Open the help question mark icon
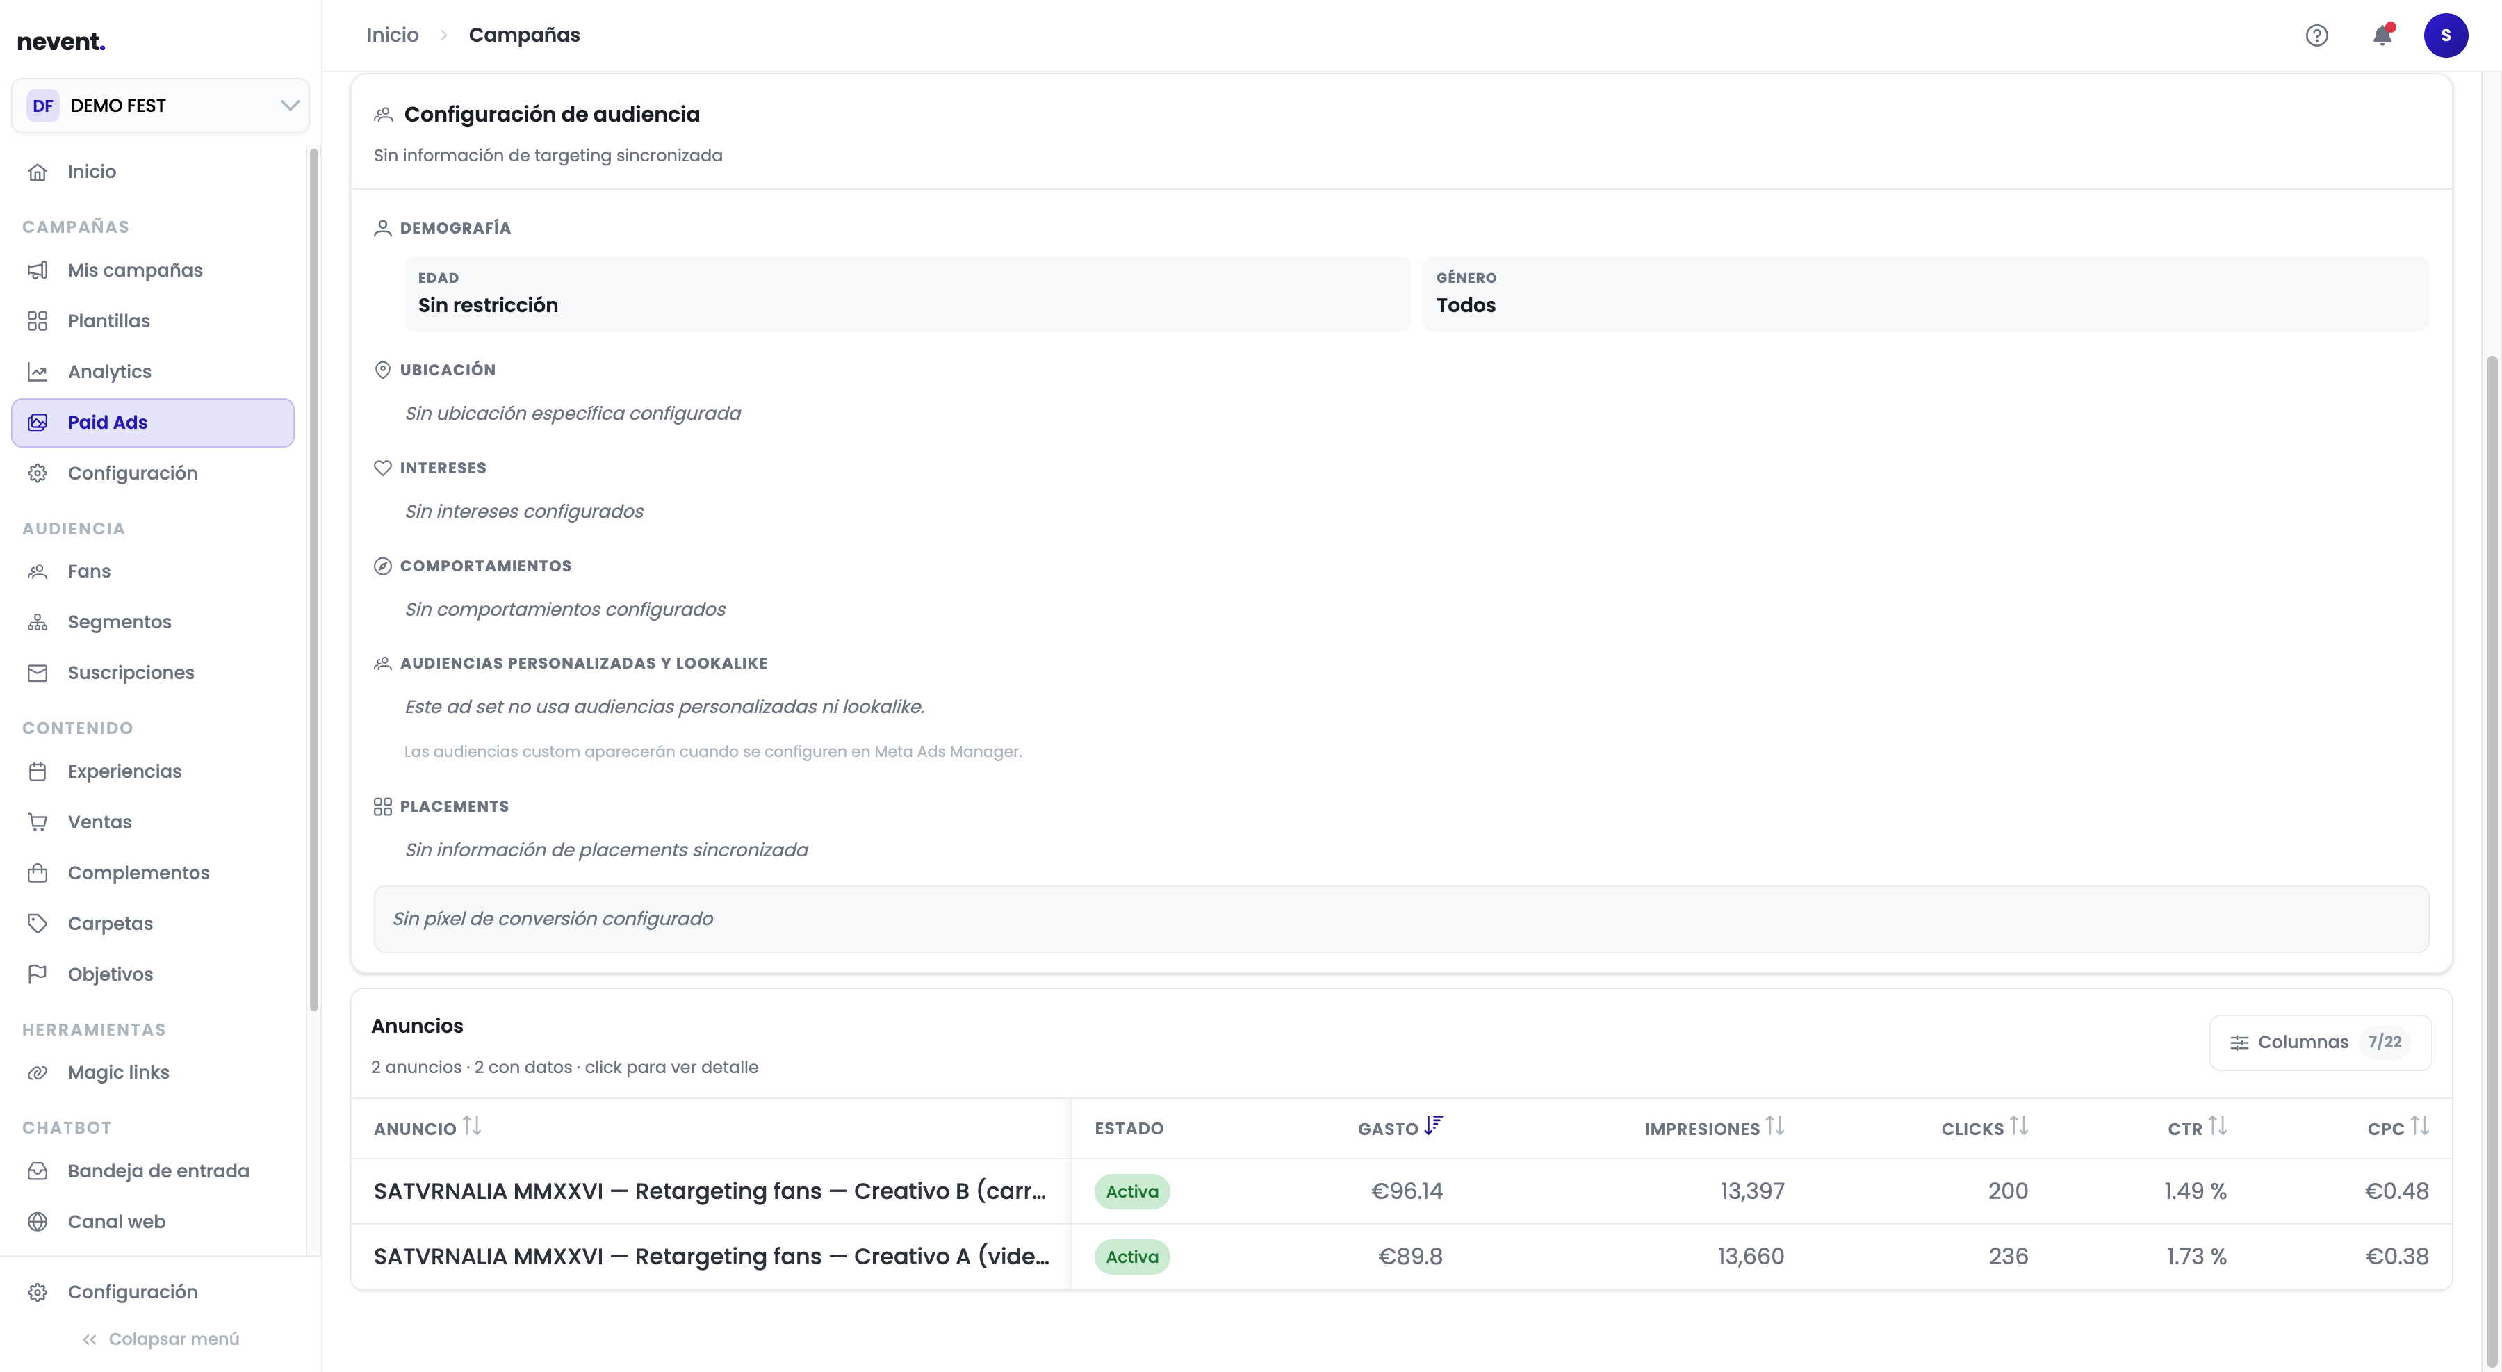 2316,36
